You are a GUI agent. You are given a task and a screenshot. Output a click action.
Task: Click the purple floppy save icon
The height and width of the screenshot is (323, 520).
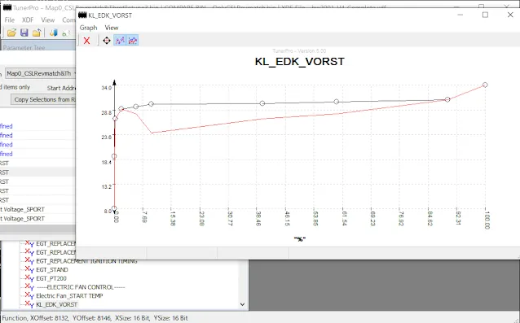pyautogui.click(x=24, y=33)
